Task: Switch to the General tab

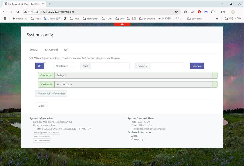Action: [34, 50]
